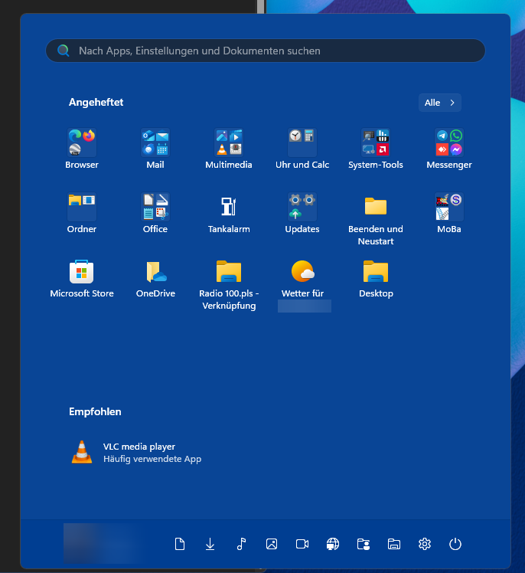Viewport: 525px width, 573px height.
Task: Open Documents folder icon in bottom bar
Action: point(180,544)
